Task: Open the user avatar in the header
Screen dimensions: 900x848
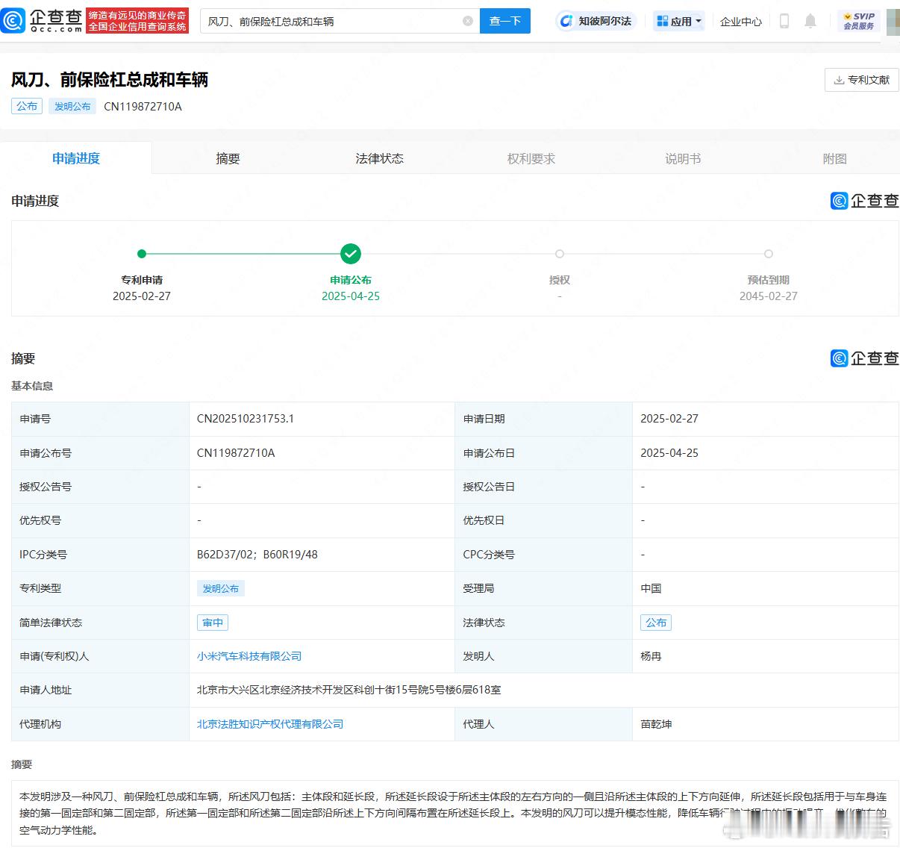Action: [893, 21]
